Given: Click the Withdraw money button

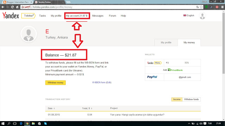Looking at the screenshot, I should 56,83.
